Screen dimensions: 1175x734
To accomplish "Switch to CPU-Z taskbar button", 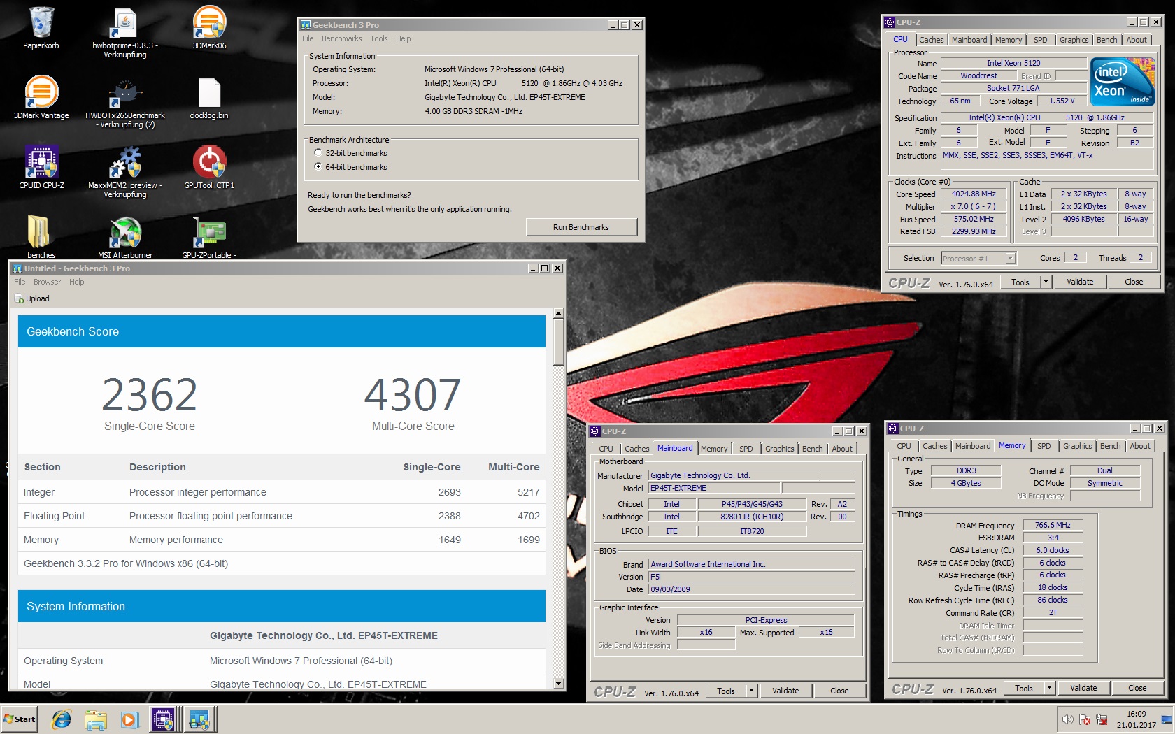I will [165, 719].
